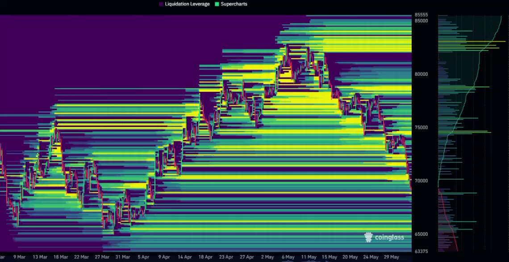Click the 20 May date label
The image size is (509, 262).
click(350, 257)
